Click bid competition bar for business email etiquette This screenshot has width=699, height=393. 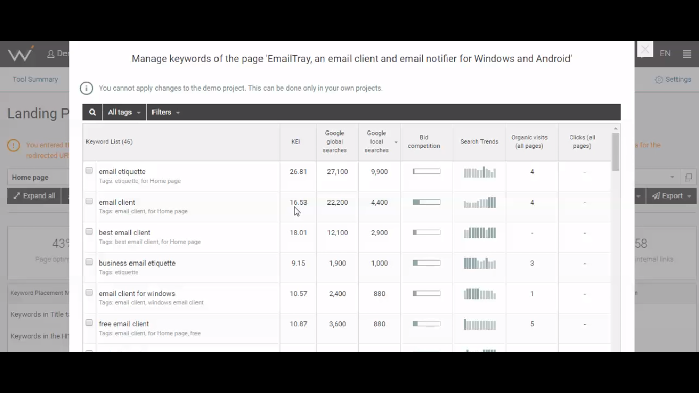(x=427, y=263)
